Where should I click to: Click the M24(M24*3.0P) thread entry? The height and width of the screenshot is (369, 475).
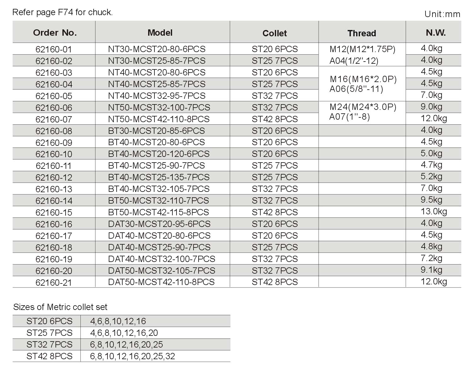pos(363,107)
